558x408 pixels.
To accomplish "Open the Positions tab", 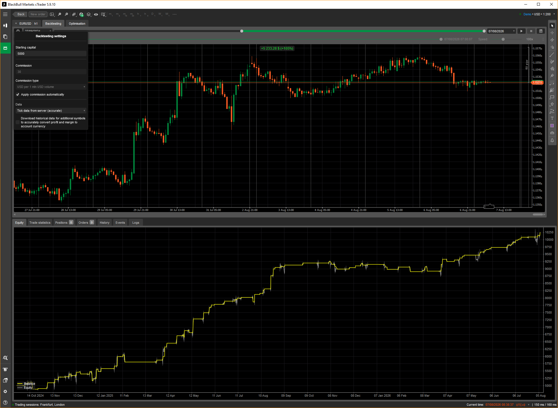I will [x=64, y=223].
